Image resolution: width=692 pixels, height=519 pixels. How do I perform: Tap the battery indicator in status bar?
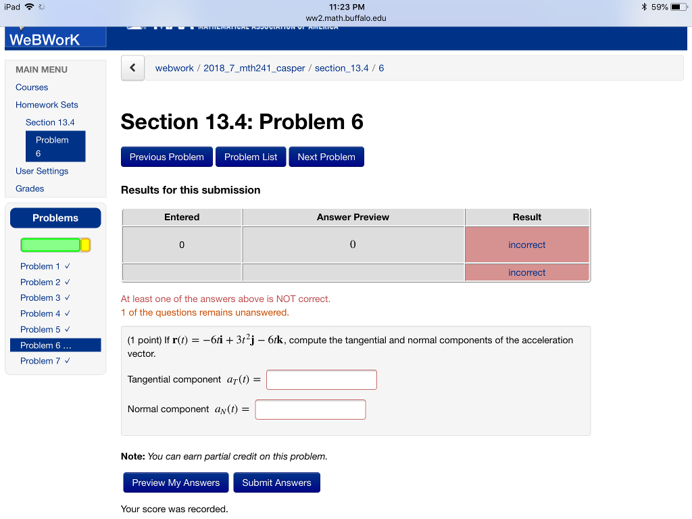point(677,7)
